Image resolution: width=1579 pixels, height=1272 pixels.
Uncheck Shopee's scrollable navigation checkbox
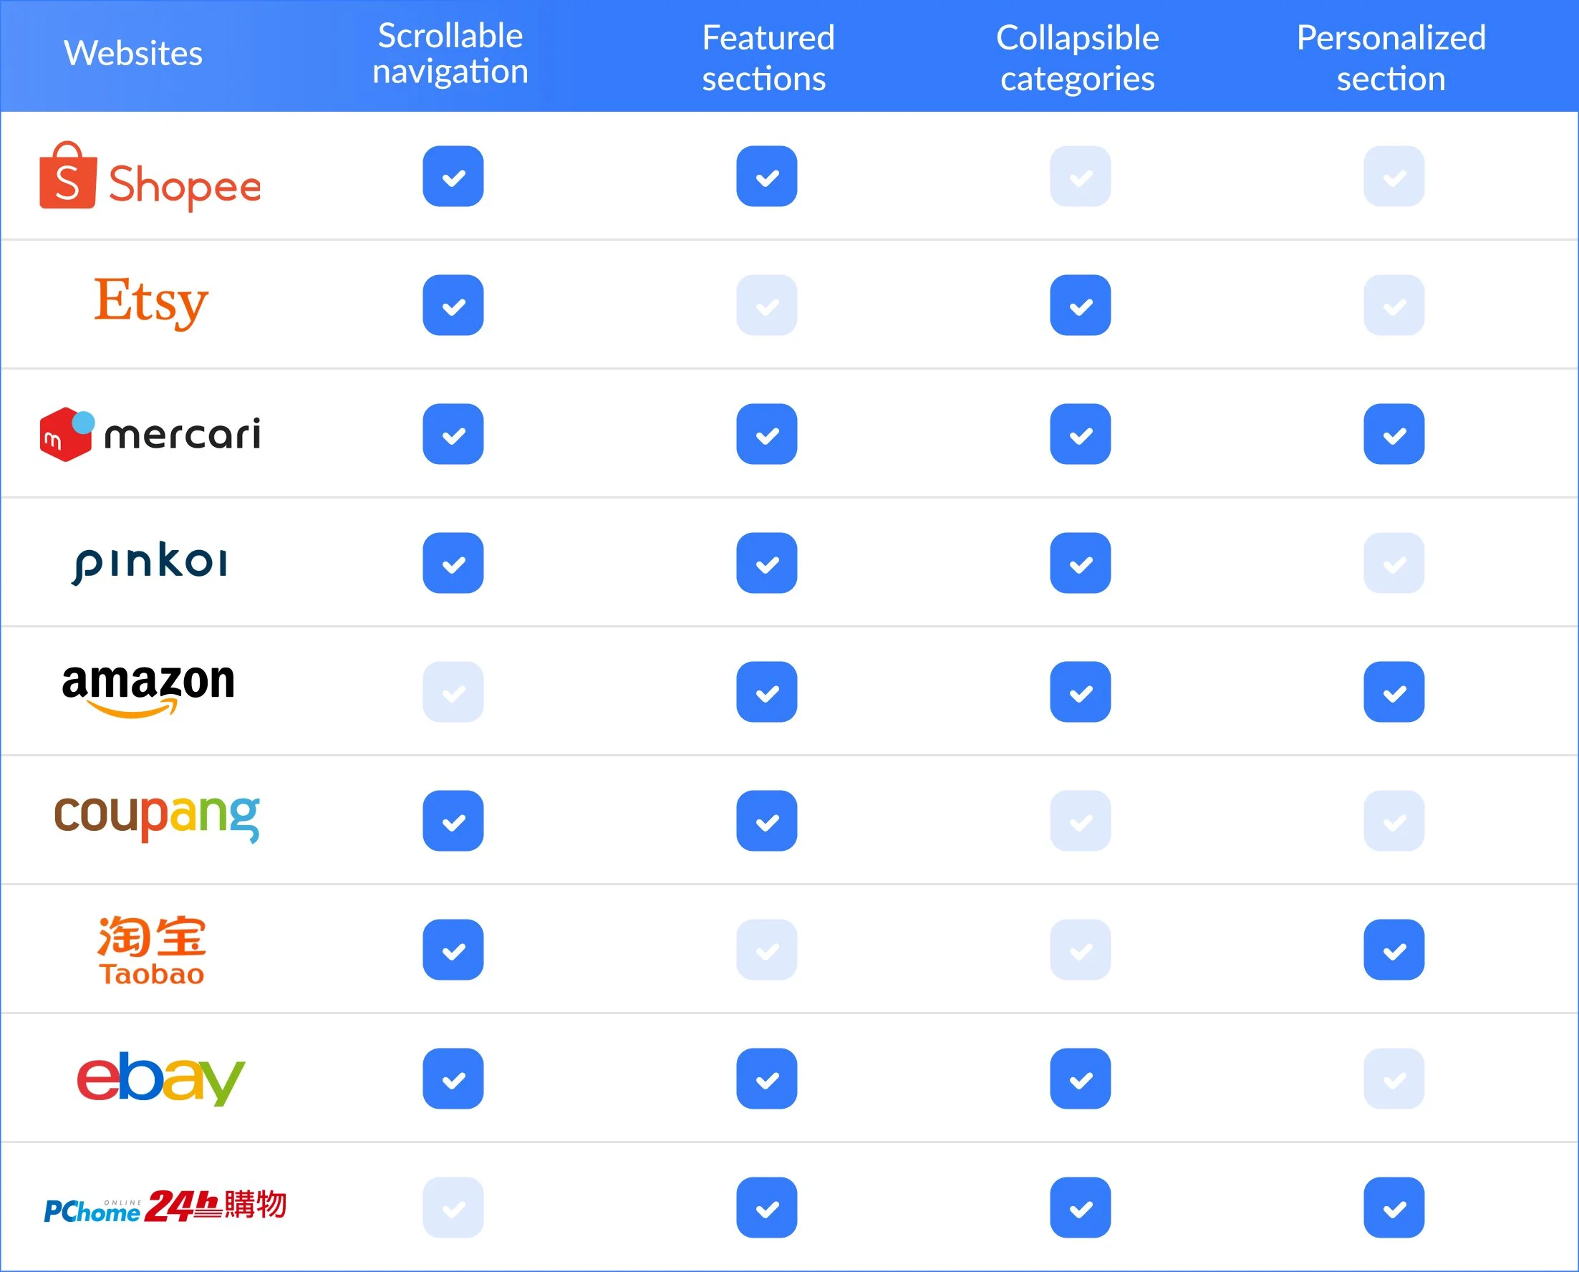(x=453, y=177)
